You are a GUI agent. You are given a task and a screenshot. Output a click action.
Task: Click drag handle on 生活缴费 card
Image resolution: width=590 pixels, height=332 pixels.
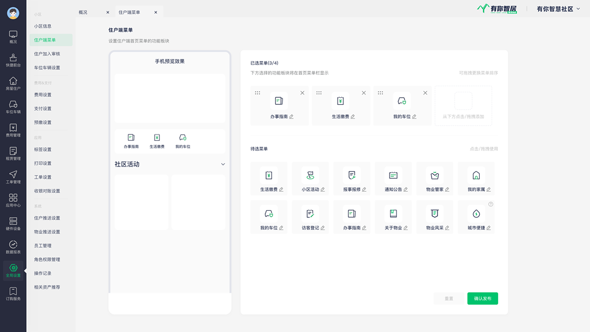[x=319, y=93]
